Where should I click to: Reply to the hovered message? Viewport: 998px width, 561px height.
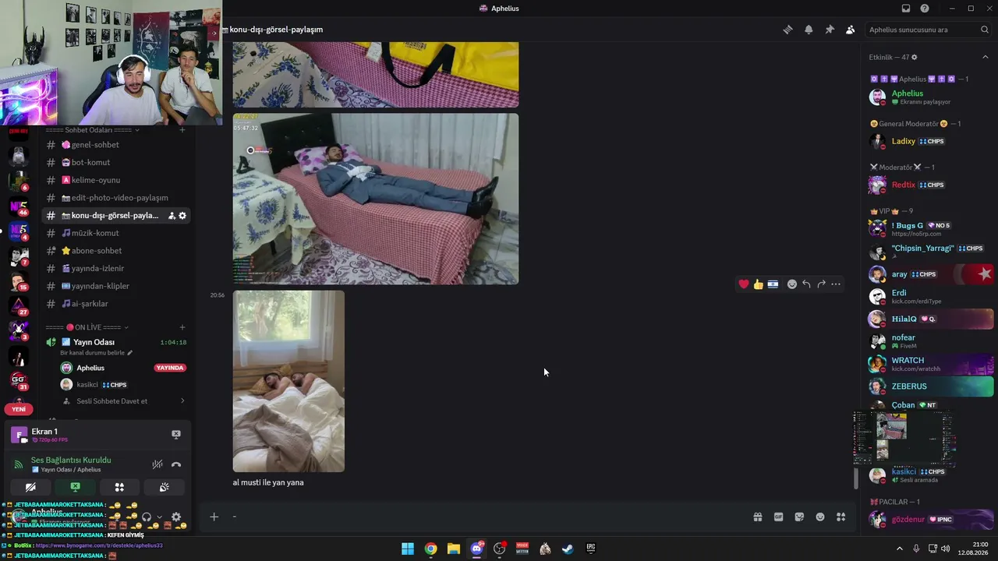pos(806,284)
